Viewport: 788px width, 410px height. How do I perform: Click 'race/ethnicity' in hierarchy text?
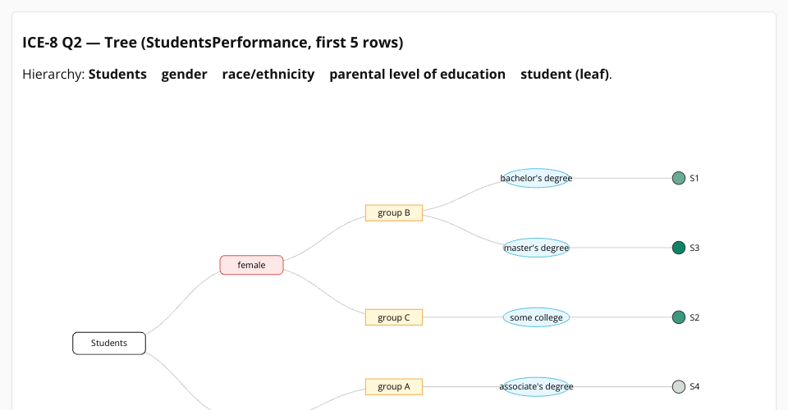(x=268, y=74)
